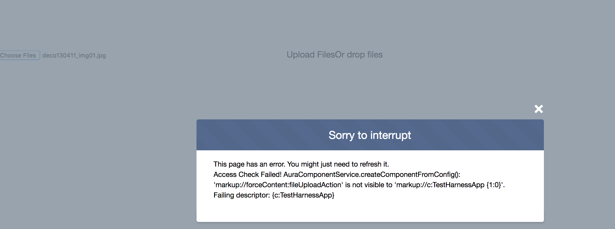Viewport: 615px width, 229px height.
Task: Select the filename deco130411_img01.jpg
Action: 74,56
